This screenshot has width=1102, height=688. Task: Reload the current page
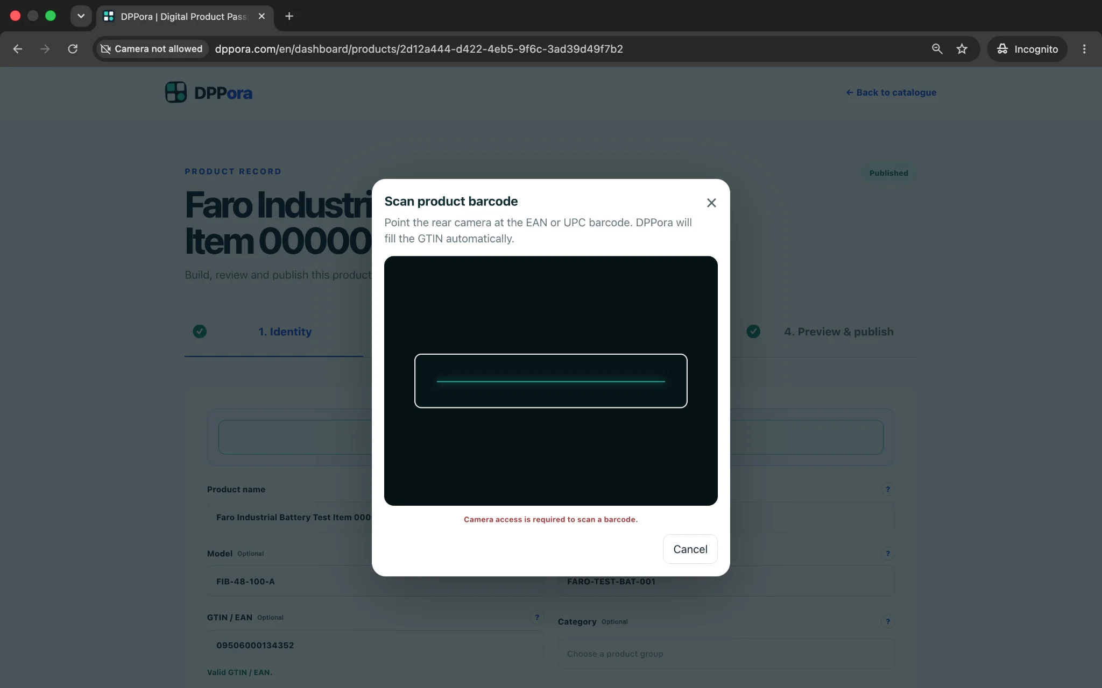[x=73, y=49]
